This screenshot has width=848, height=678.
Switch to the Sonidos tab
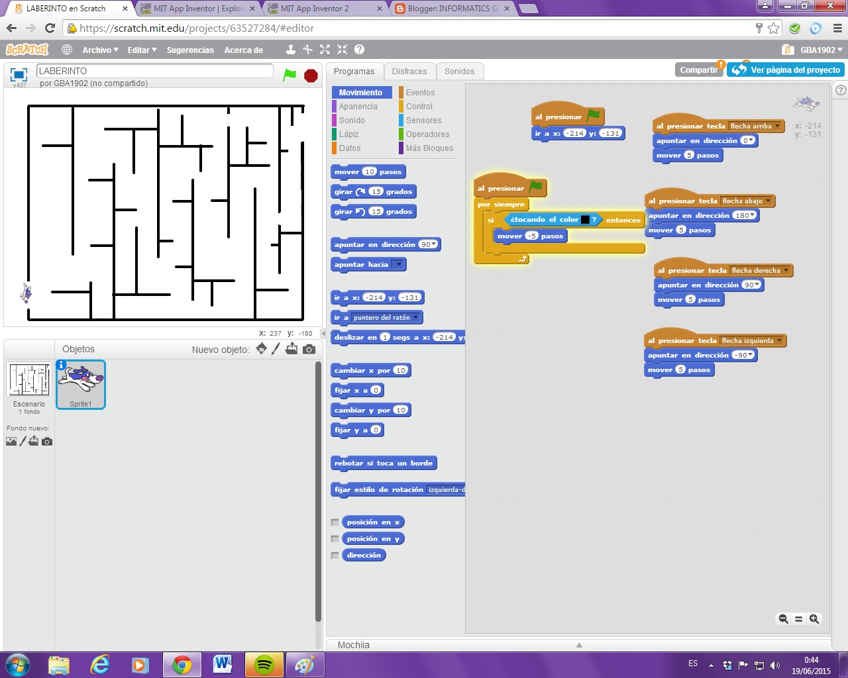click(x=460, y=72)
